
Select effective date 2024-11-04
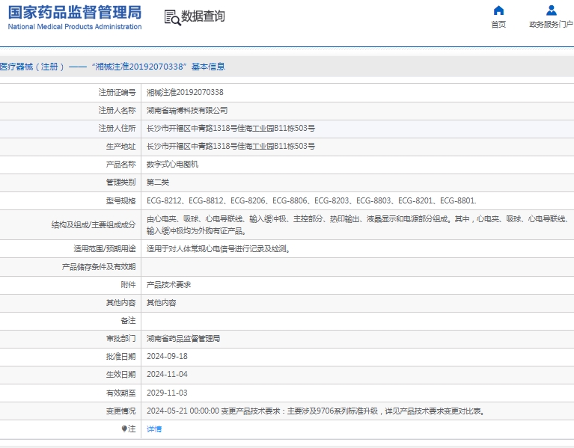point(167,374)
